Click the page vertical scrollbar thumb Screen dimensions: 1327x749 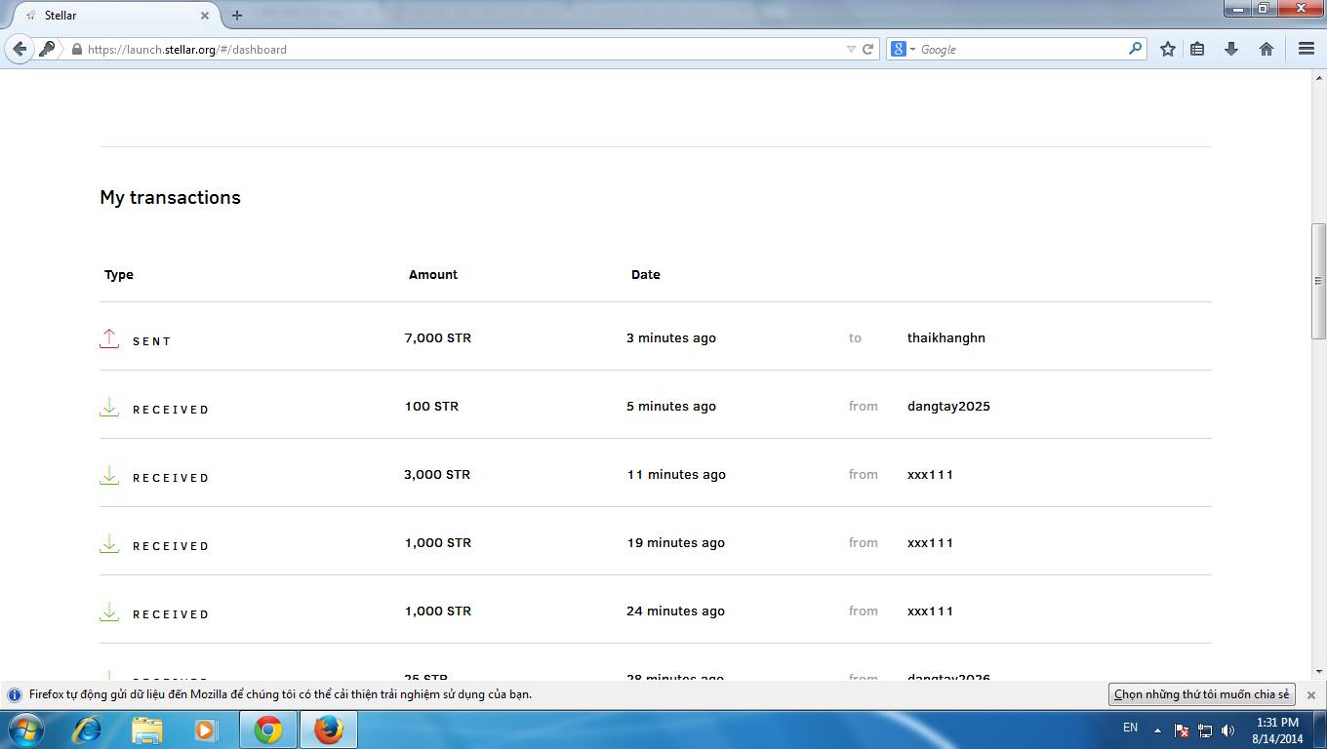click(x=1318, y=281)
